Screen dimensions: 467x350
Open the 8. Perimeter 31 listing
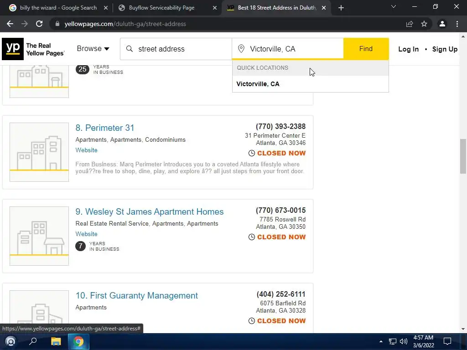click(x=105, y=128)
